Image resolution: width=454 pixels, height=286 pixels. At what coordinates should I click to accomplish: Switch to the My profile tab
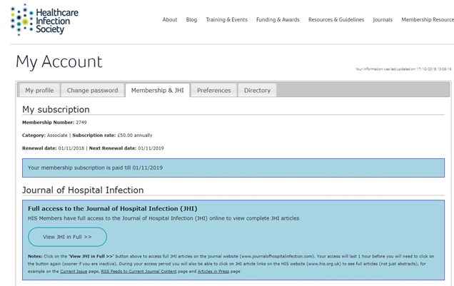click(x=39, y=91)
